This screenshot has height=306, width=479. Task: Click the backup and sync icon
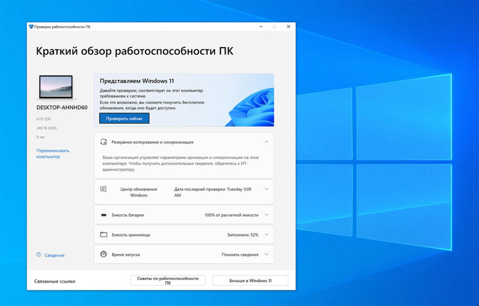pos(103,142)
